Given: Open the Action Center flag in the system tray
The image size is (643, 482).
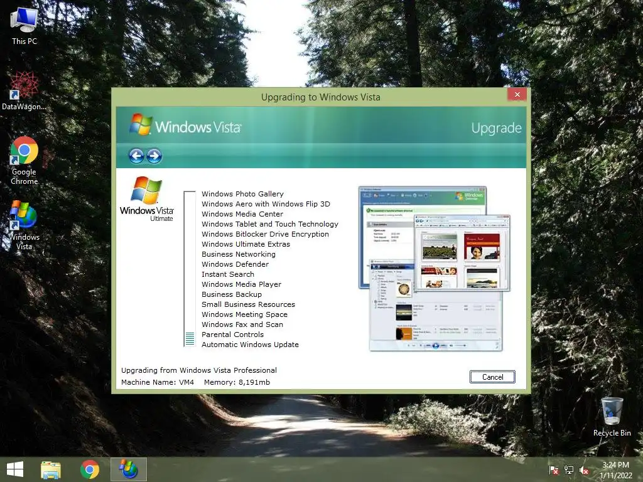Looking at the screenshot, I should coord(554,470).
